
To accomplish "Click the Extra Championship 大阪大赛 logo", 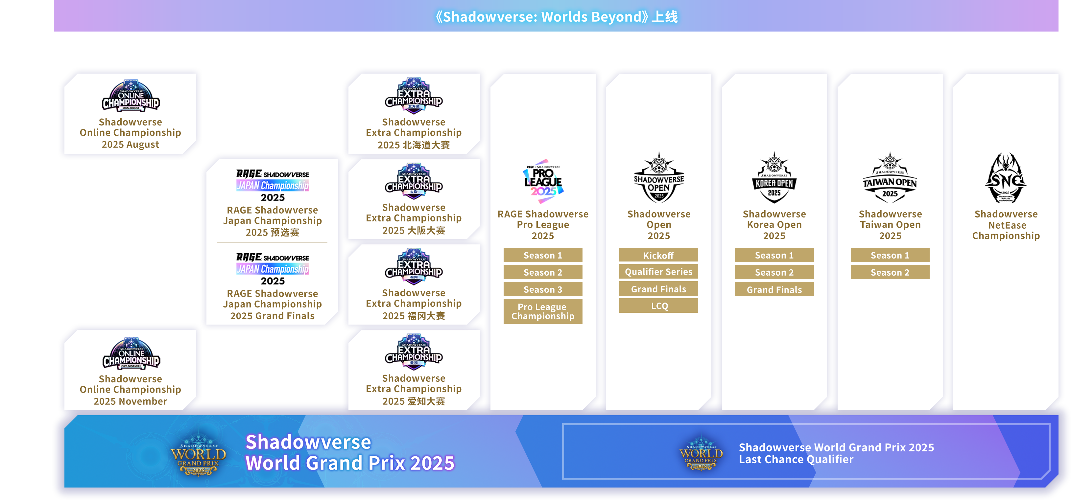I will click(x=414, y=181).
